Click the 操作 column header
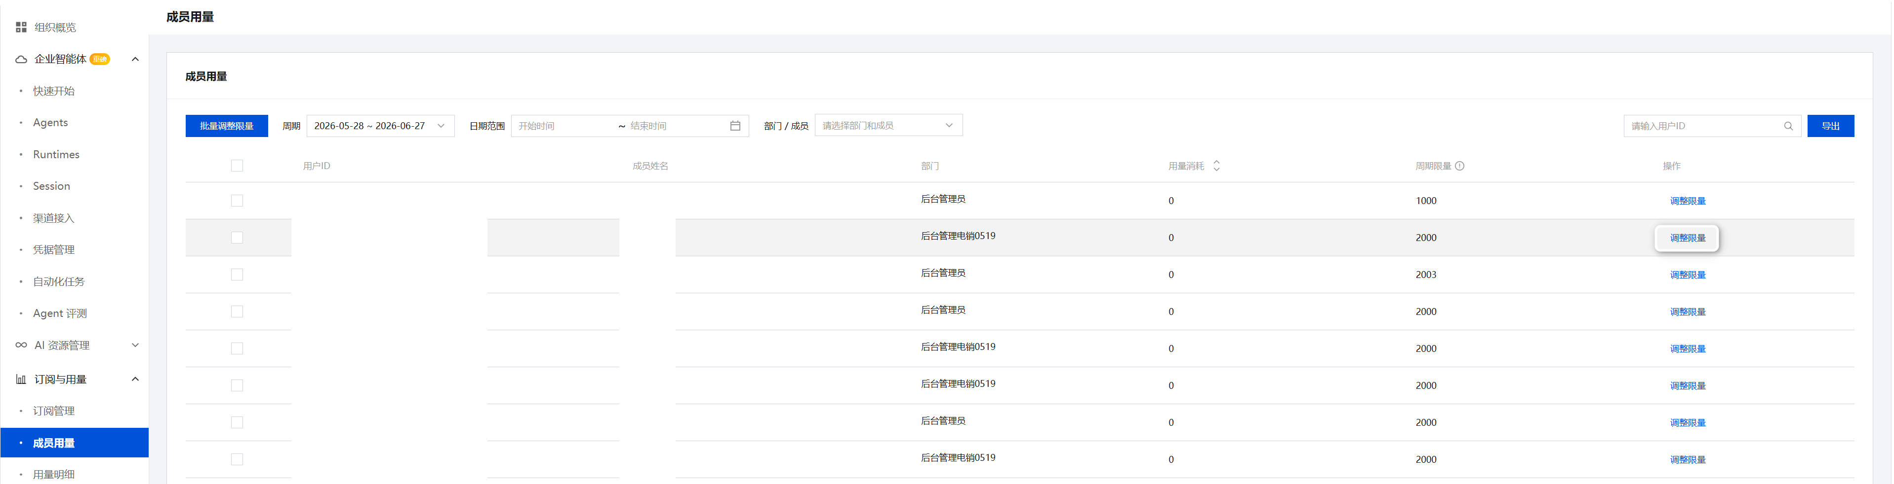Image resolution: width=1894 pixels, height=484 pixels. point(1671,166)
